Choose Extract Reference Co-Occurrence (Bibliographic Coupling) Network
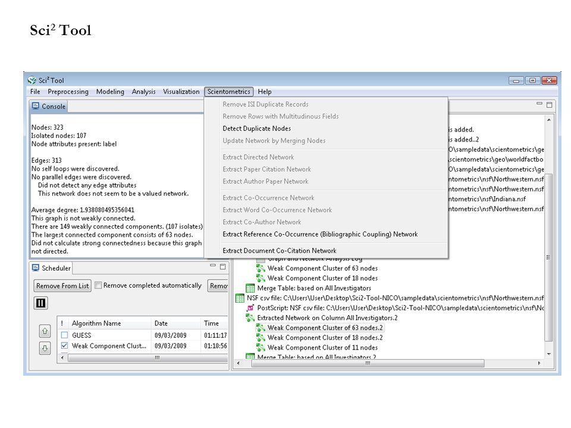Viewport: 571px width, 428px height. 320,234
